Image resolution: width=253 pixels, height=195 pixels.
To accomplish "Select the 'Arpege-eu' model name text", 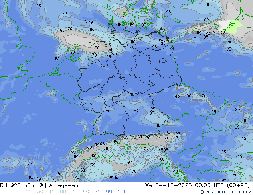I will tap(64, 185).
